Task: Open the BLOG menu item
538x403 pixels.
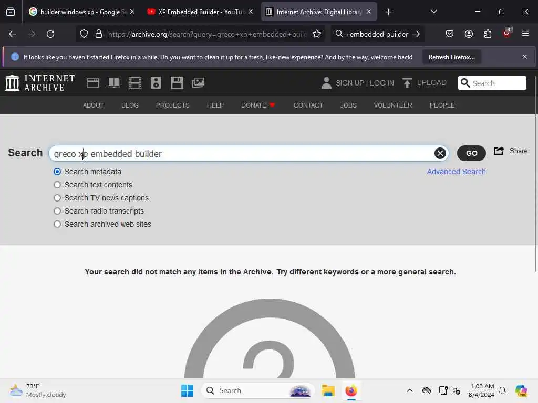Action: coord(130,105)
